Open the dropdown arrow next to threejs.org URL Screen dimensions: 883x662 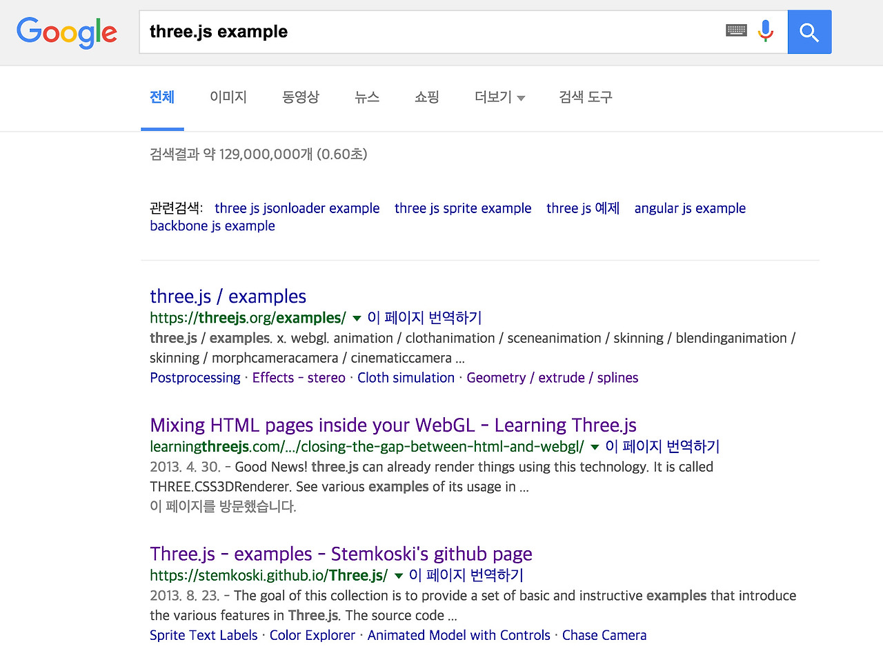[x=357, y=318]
